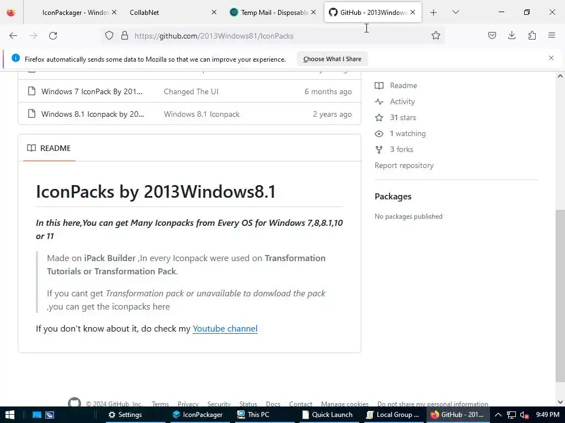
Task: Bookmark this page with the star icon
Action: click(x=436, y=36)
